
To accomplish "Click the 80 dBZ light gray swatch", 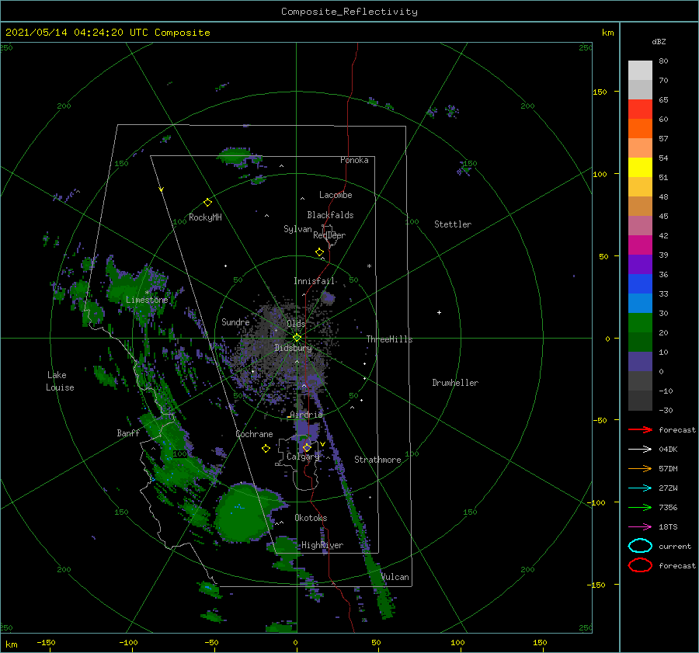I will [640, 70].
